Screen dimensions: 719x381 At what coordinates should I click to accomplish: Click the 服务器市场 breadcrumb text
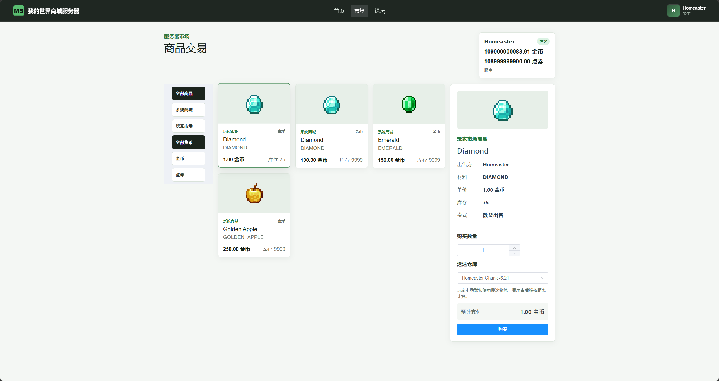coord(177,36)
